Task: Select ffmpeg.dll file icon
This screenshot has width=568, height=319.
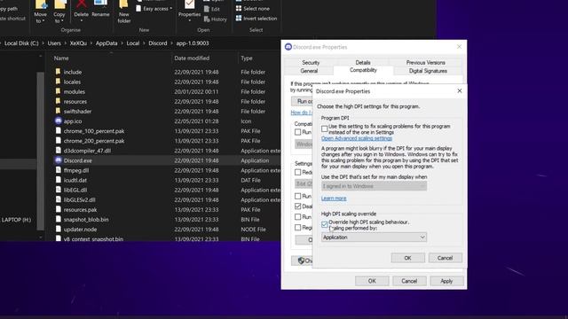Action: [x=58, y=169]
